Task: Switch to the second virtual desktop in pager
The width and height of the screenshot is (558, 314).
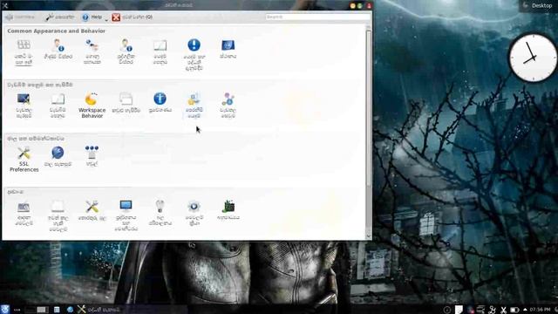Action: [43, 310]
